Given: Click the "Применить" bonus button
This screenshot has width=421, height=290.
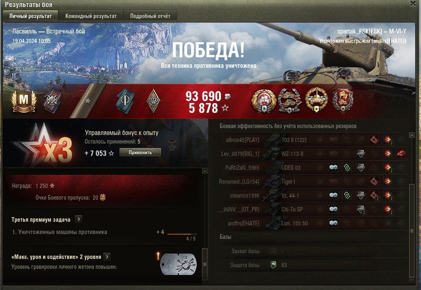Looking at the screenshot, I should (x=140, y=152).
